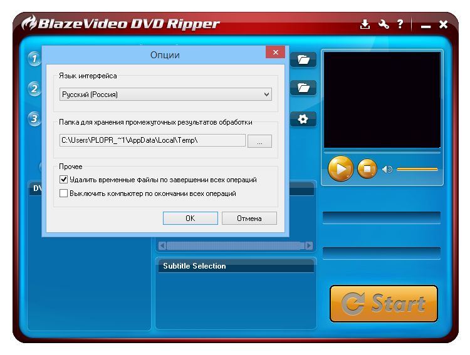Click the second open-folder button beside step 2
Image resolution: width=470 pixels, height=355 pixels.
(x=303, y=88)
